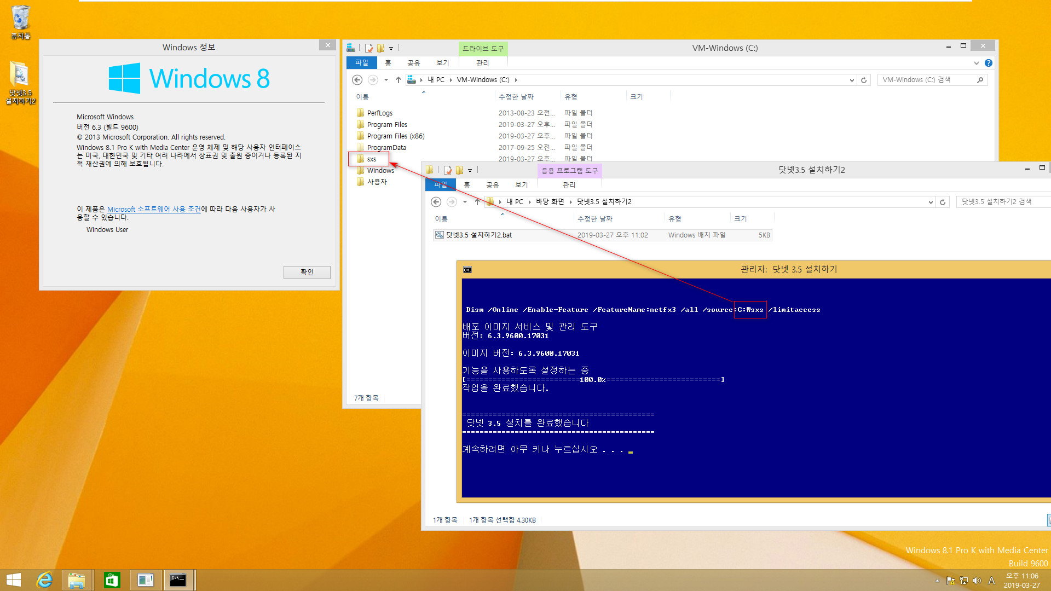Open 홈 tab in VM-Windows (C:) window

tap(388, 63)
